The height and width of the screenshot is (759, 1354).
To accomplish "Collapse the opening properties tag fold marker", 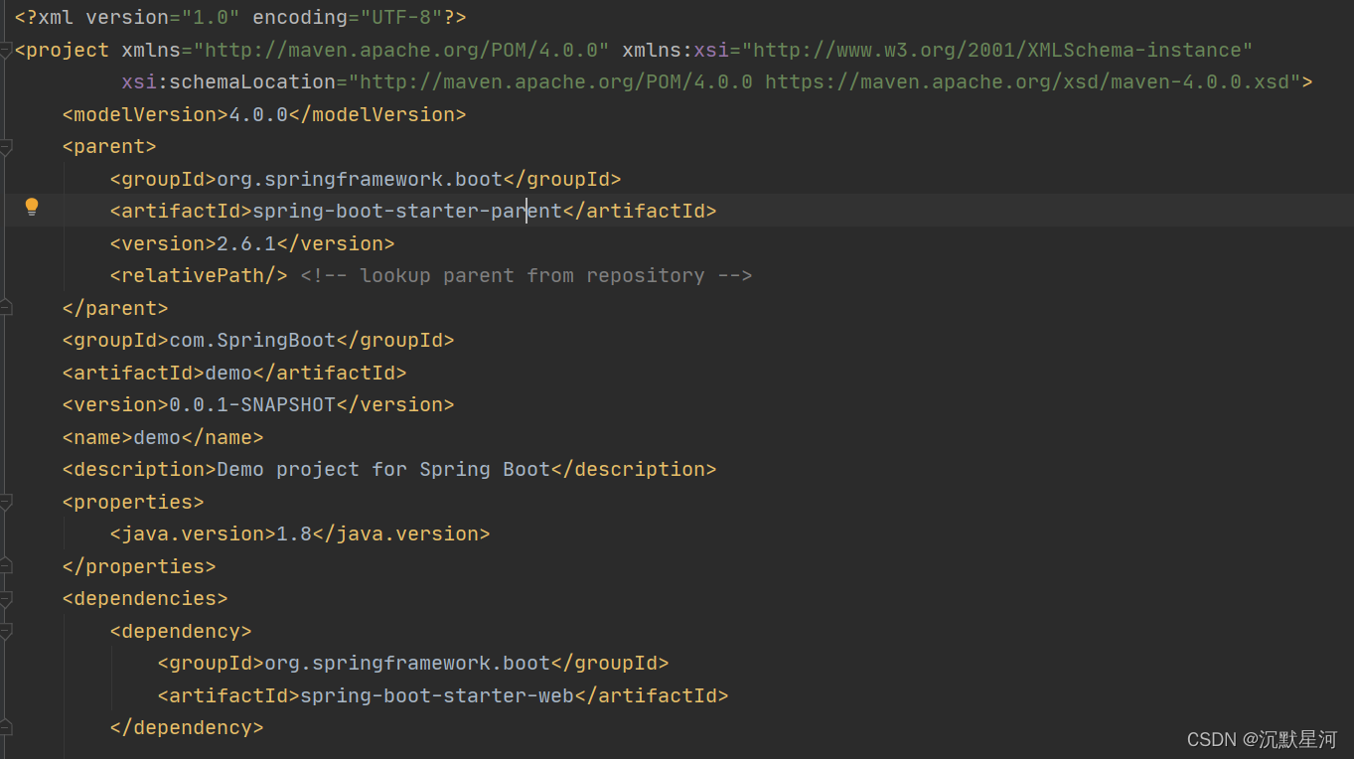I will coord(5,503).
